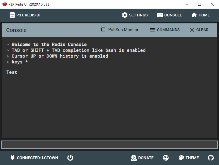This screenshot has width=219, height=165.
Task: Open the language globe menu
Action: coord(166,158)
